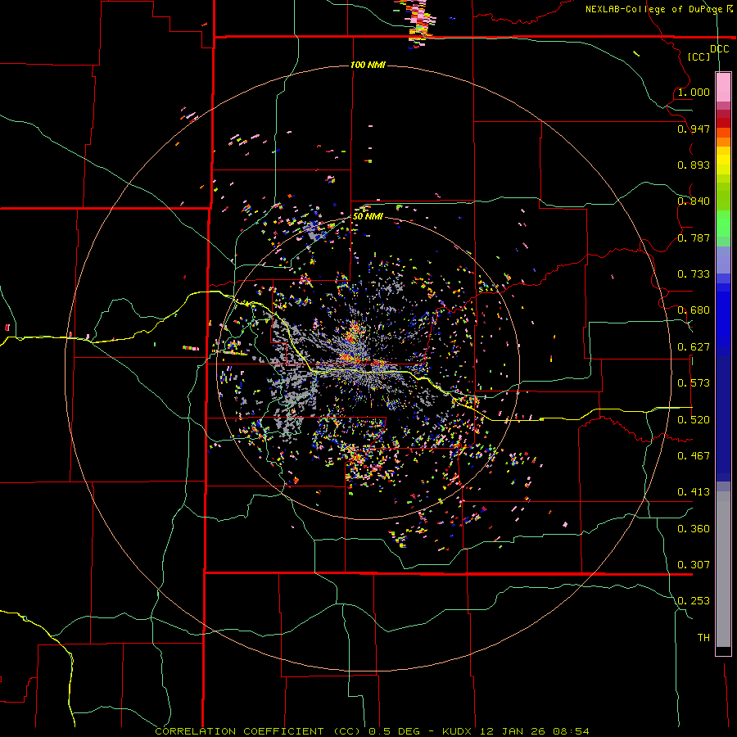737x737 pixels.
Task: Click the pink top segment of color bar
Action: pyautogui.click(x=723, y=88)
